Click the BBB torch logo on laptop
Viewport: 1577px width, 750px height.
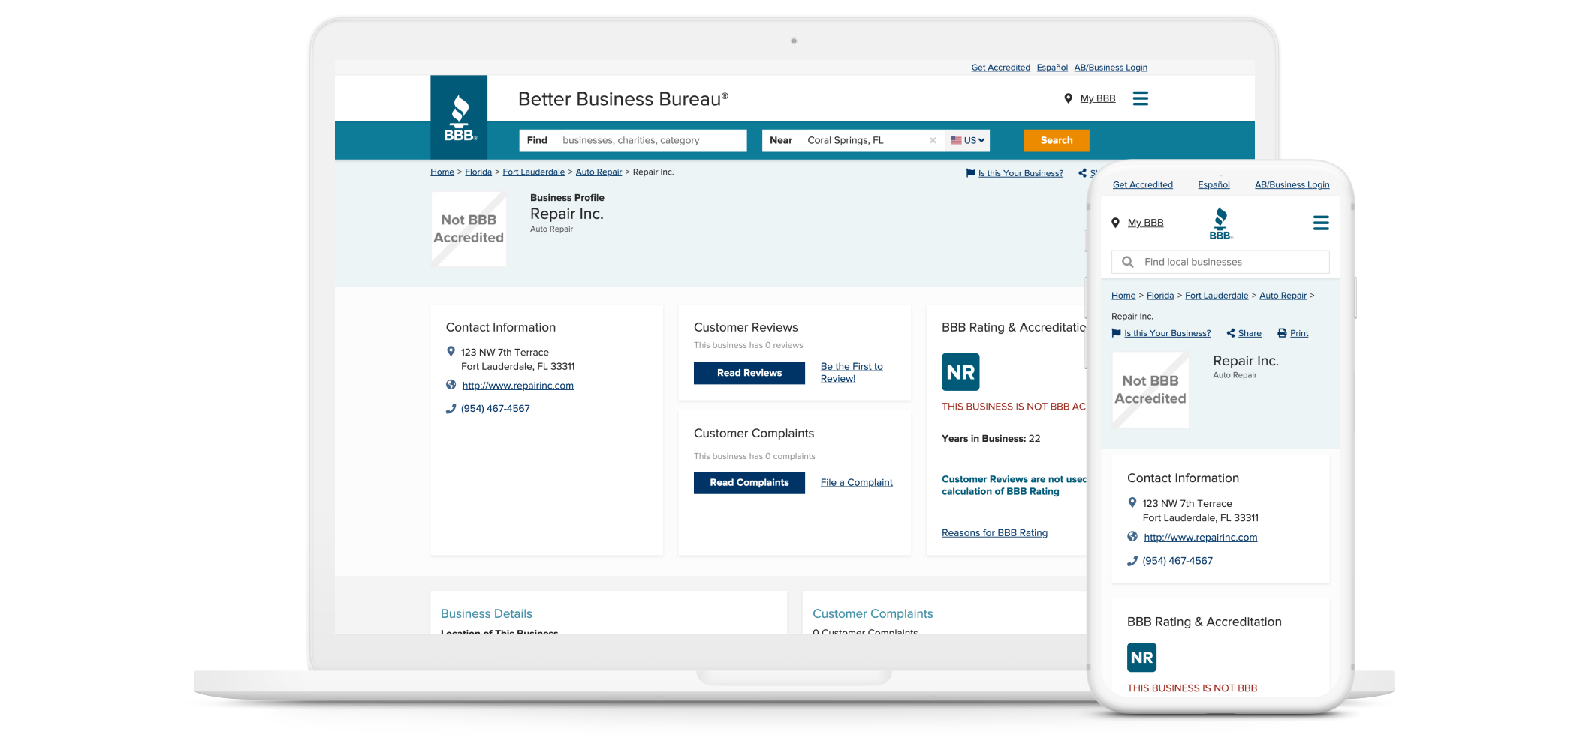click(459, 117)
